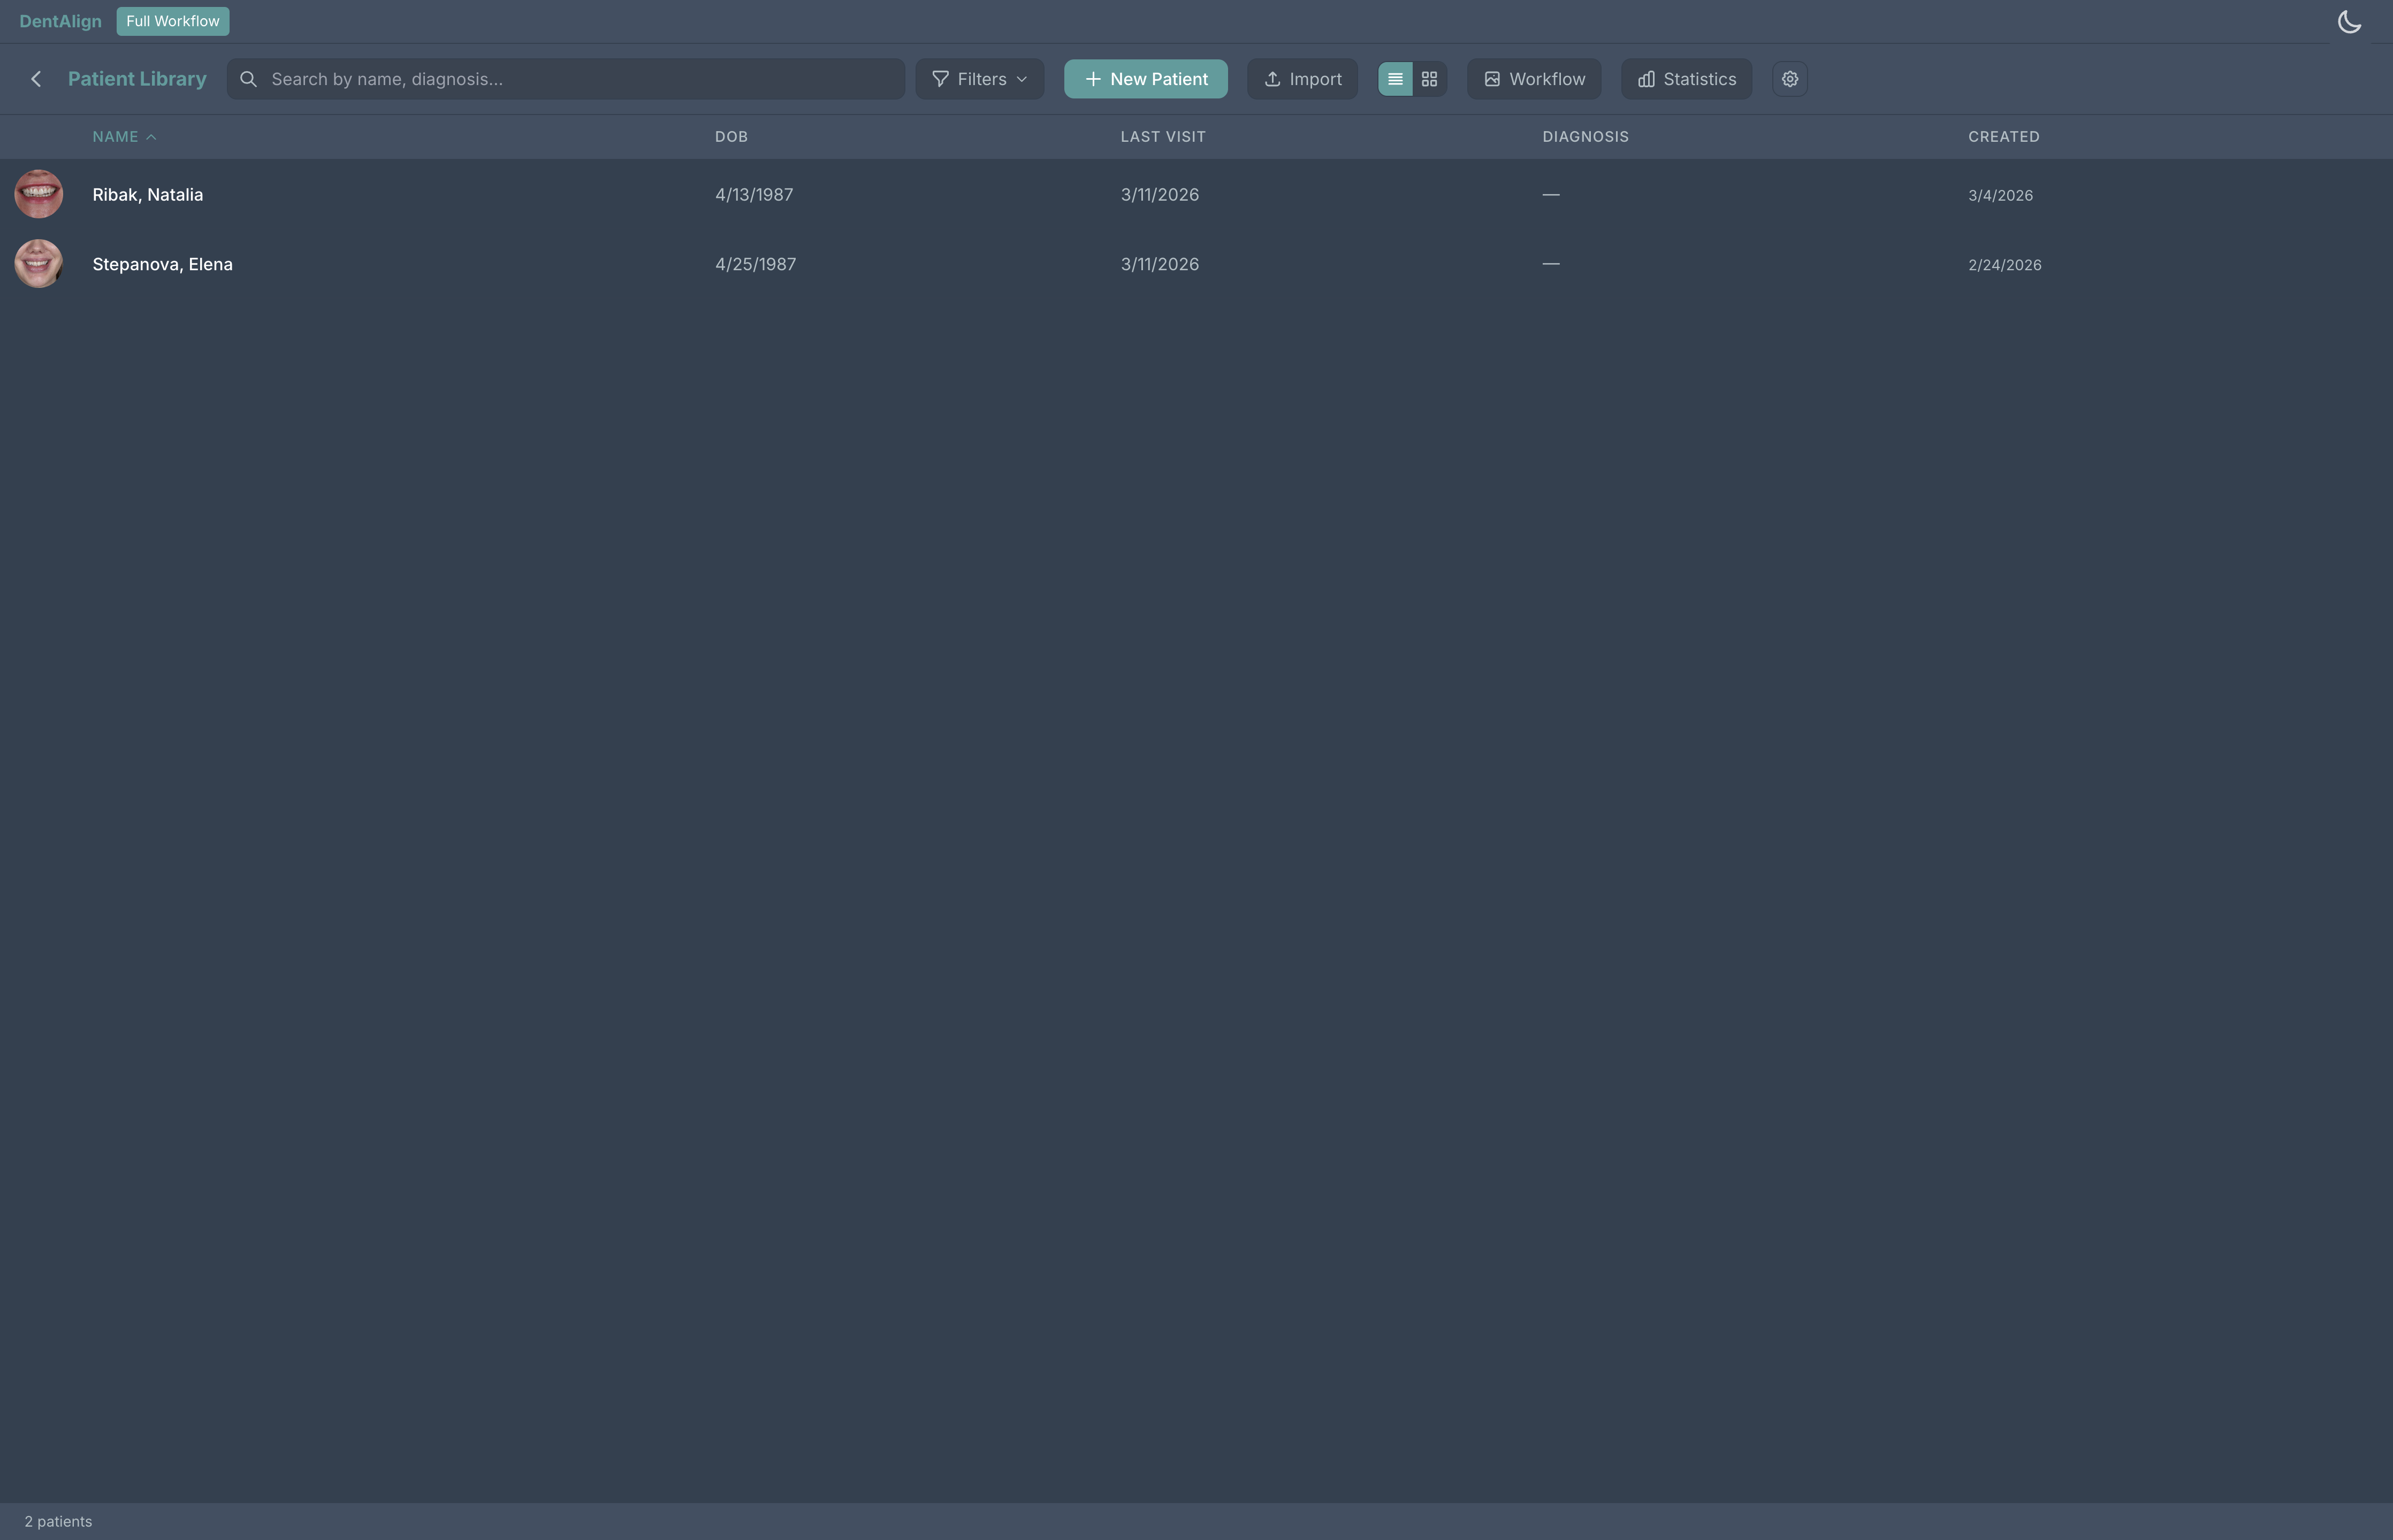
Task: Toggle dark mode with the moon icon
Action: 2349,21
